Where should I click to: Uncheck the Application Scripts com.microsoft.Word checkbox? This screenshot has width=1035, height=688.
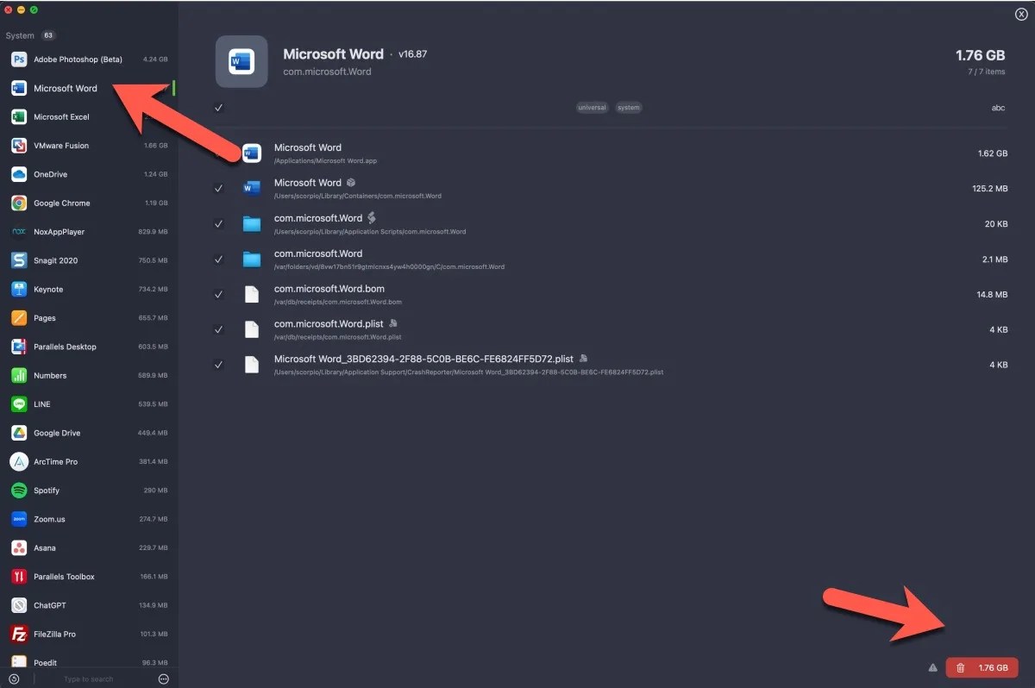pyautogui.click(x=219, y=223)
